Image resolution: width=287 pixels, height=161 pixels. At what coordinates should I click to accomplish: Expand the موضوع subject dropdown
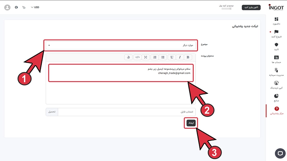pos(121,45)
